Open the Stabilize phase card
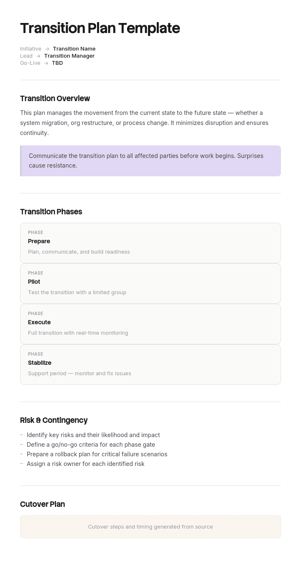The image size is (301, 585). tap(150, 364)
